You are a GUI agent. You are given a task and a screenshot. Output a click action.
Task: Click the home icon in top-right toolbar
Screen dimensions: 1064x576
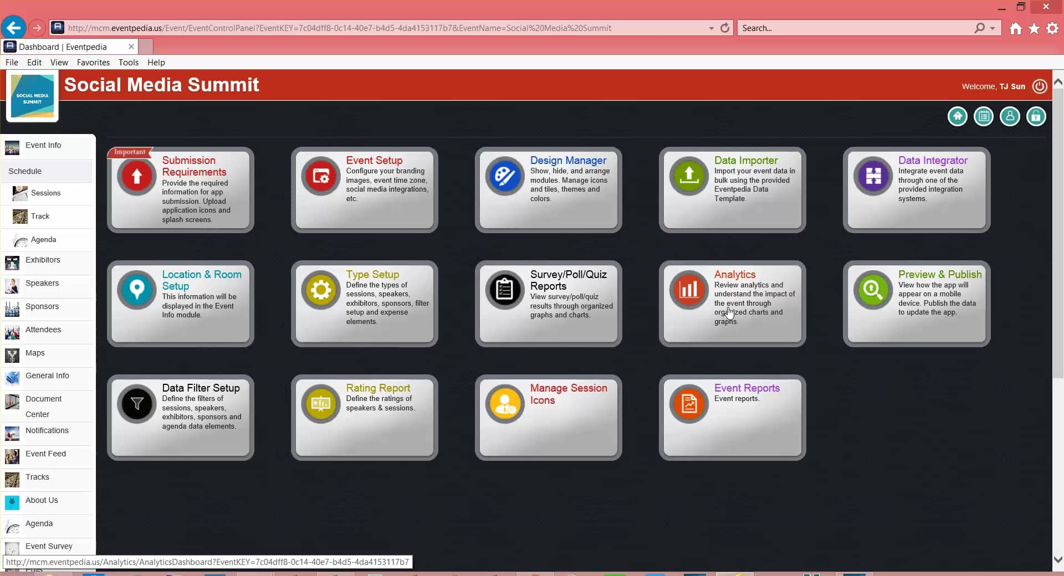click(x=957, y=116)
